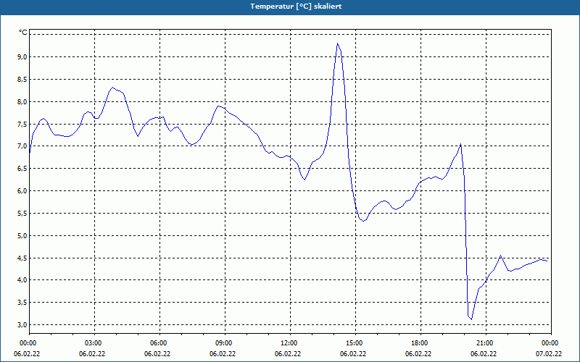The height and width of the screenshot is (362, 580).
Task: Click the 8,5 y-axis tick label
Action: 22,80
